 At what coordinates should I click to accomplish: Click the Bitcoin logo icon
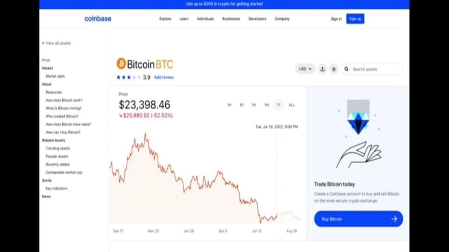(121, 64)
